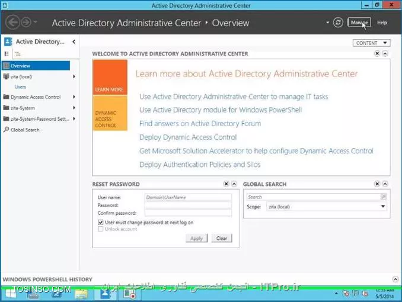Click the navigate Forward arrow button
This screenshot has height=302, width=402.
click(x=26, y=23)
